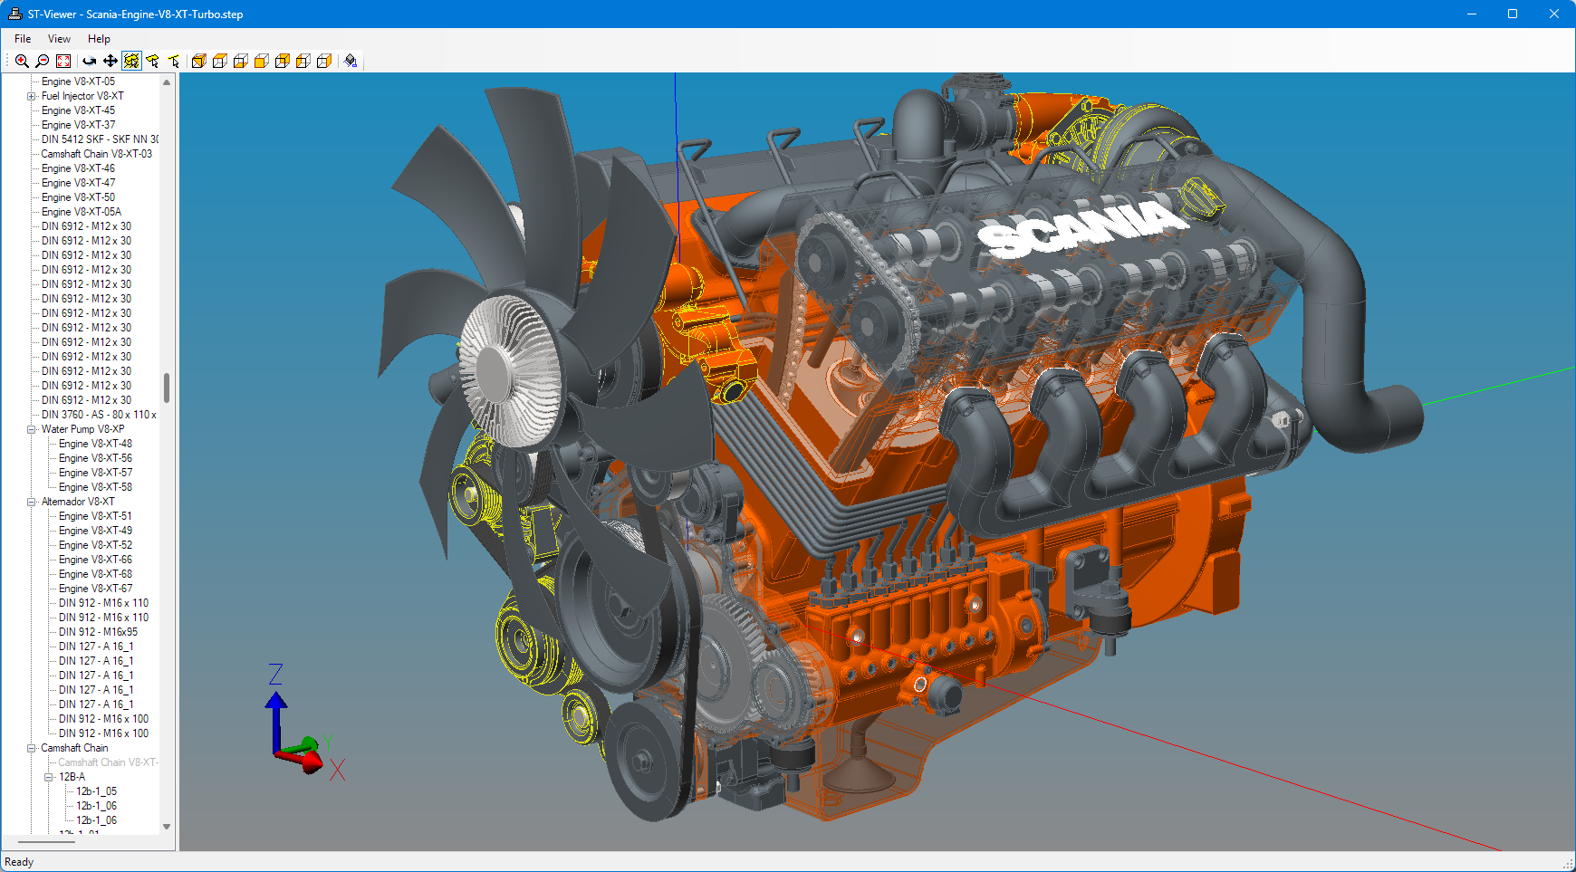This screenshot has width=1576, height=872.
Task: Open the File menu
Action: coord(23,39)
